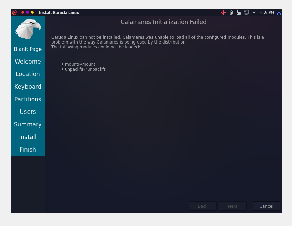Click the disabled Back button

[203, 206]
